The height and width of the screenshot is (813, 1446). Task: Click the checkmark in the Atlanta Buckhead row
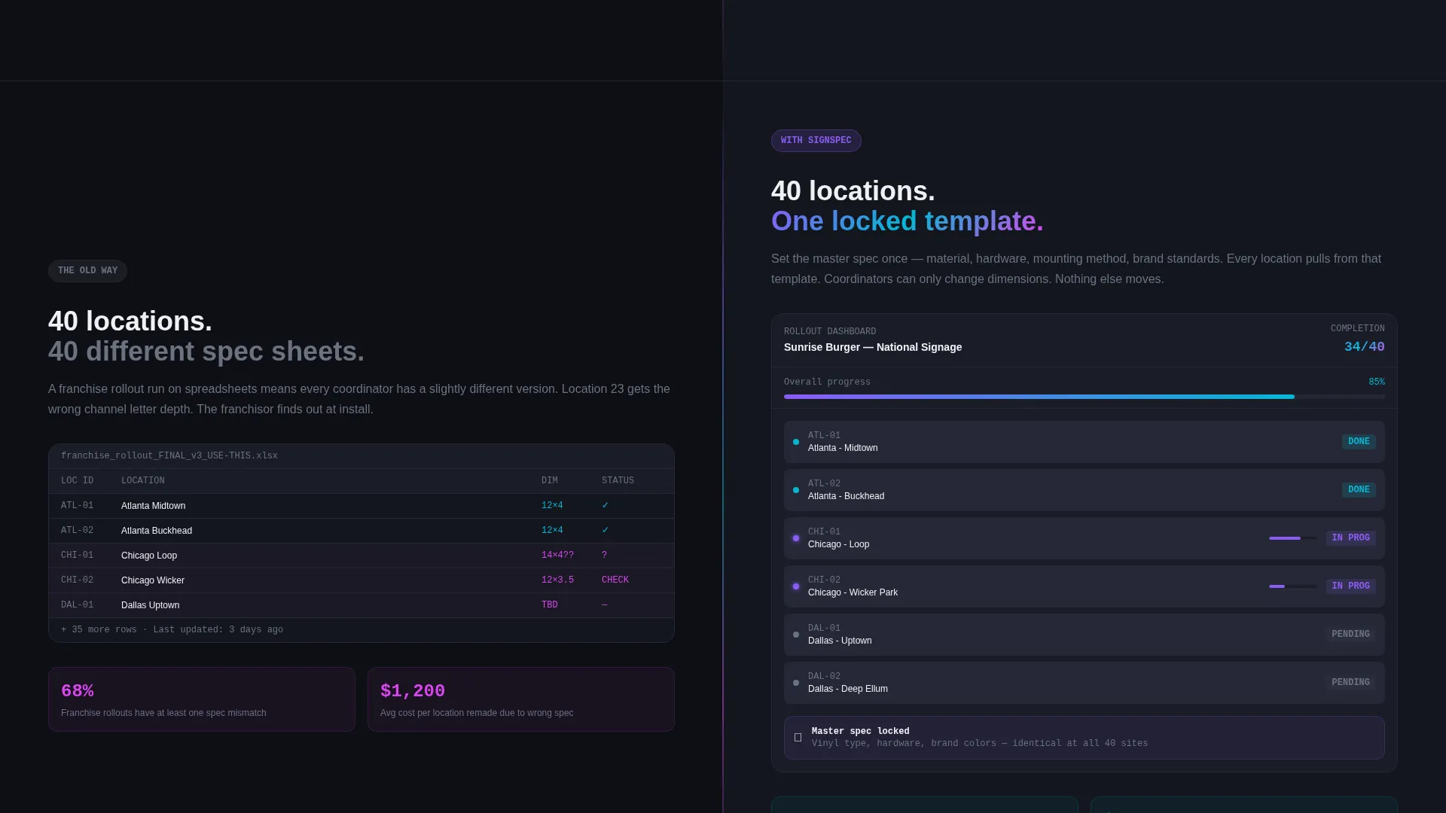coord(605,531)
